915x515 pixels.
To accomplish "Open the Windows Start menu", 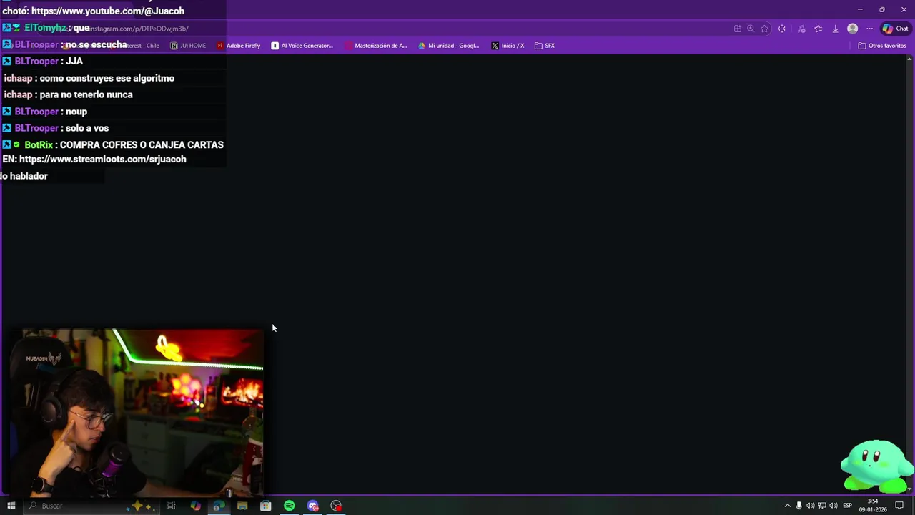I will [11, 506].
